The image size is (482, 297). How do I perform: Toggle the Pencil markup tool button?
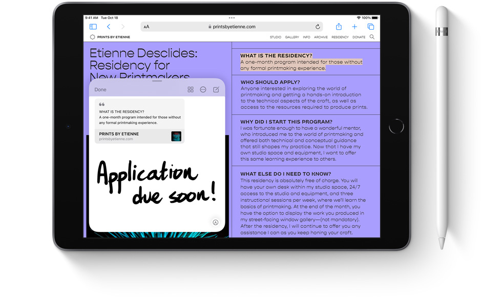(216, 222)
